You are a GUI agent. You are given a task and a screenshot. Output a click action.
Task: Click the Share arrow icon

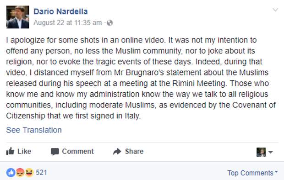(x=117, y=151)
